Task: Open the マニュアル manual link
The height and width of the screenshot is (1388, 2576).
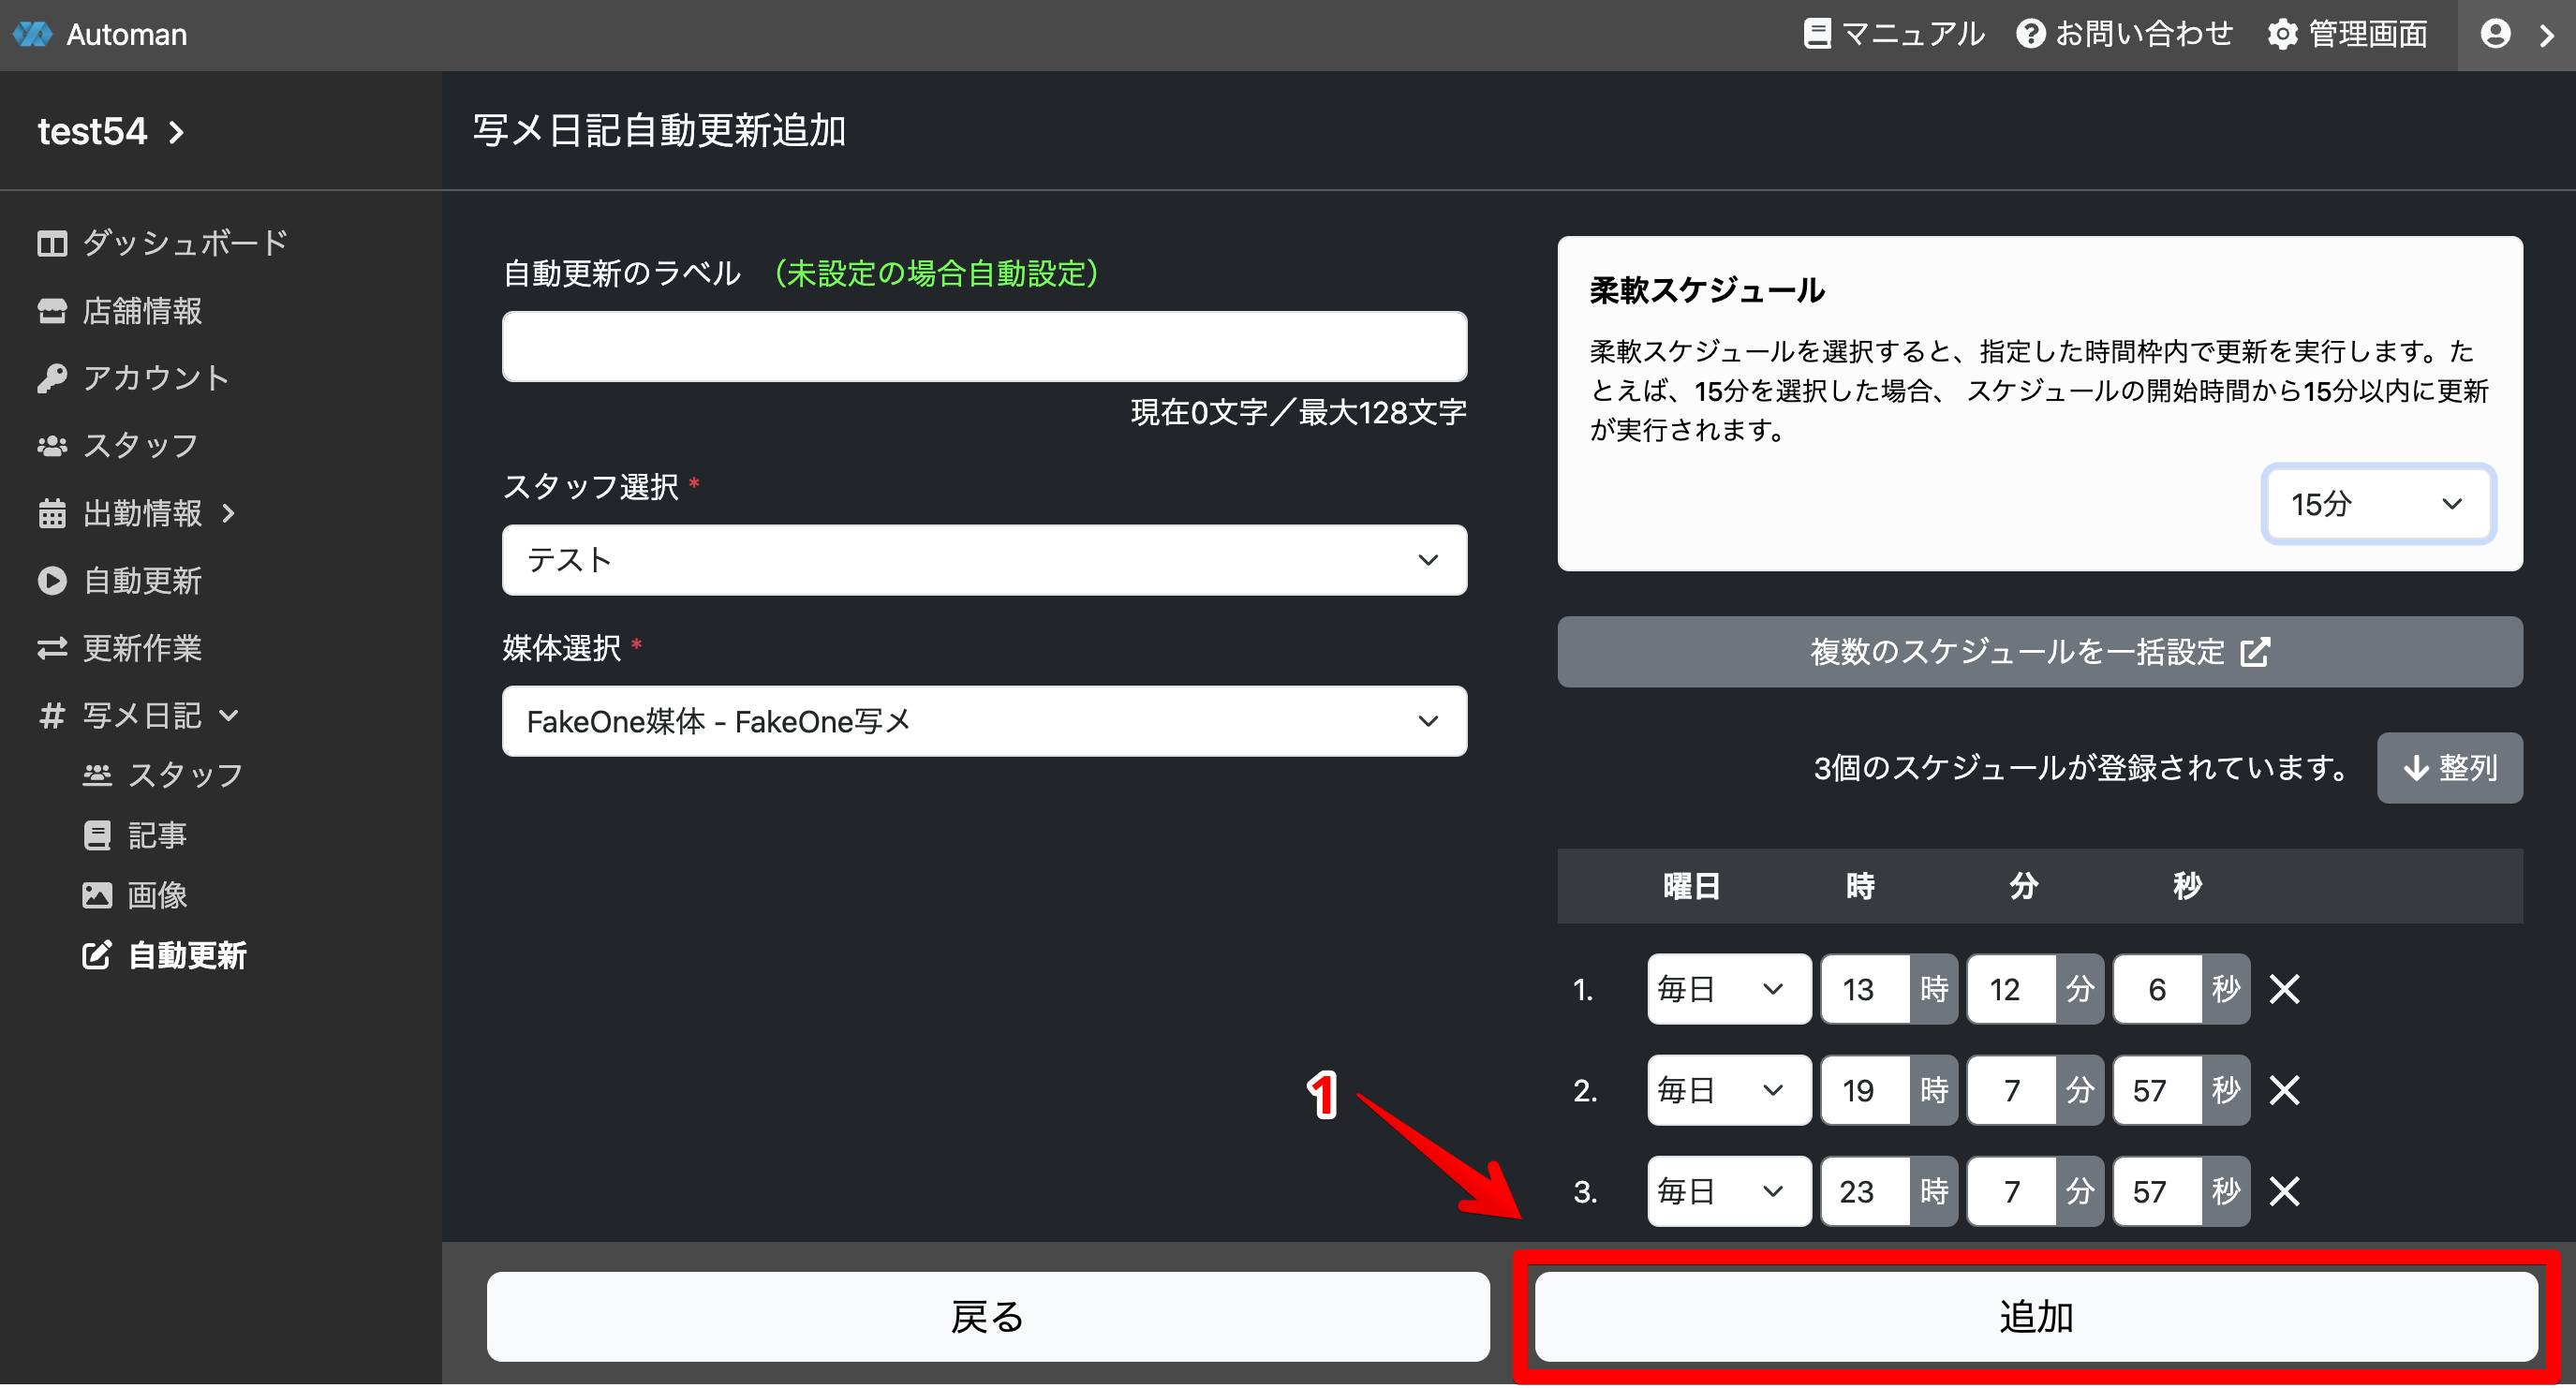Action: [x=1893, y=34]
